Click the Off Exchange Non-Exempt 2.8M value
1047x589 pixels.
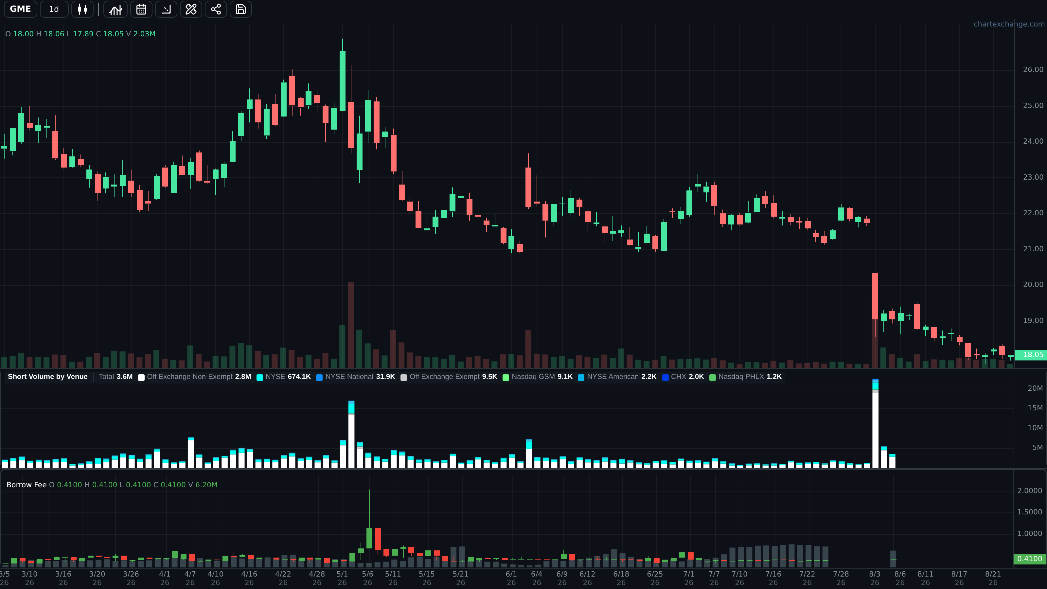coord(243,376)
